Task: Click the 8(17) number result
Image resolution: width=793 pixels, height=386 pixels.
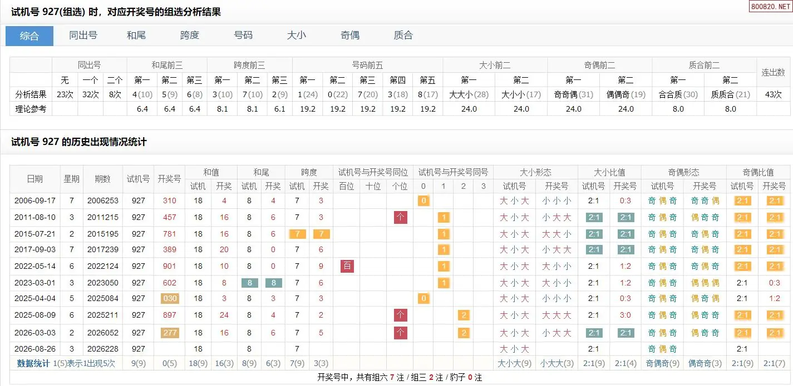Action: pyautogui.click(x=427, y=94)
